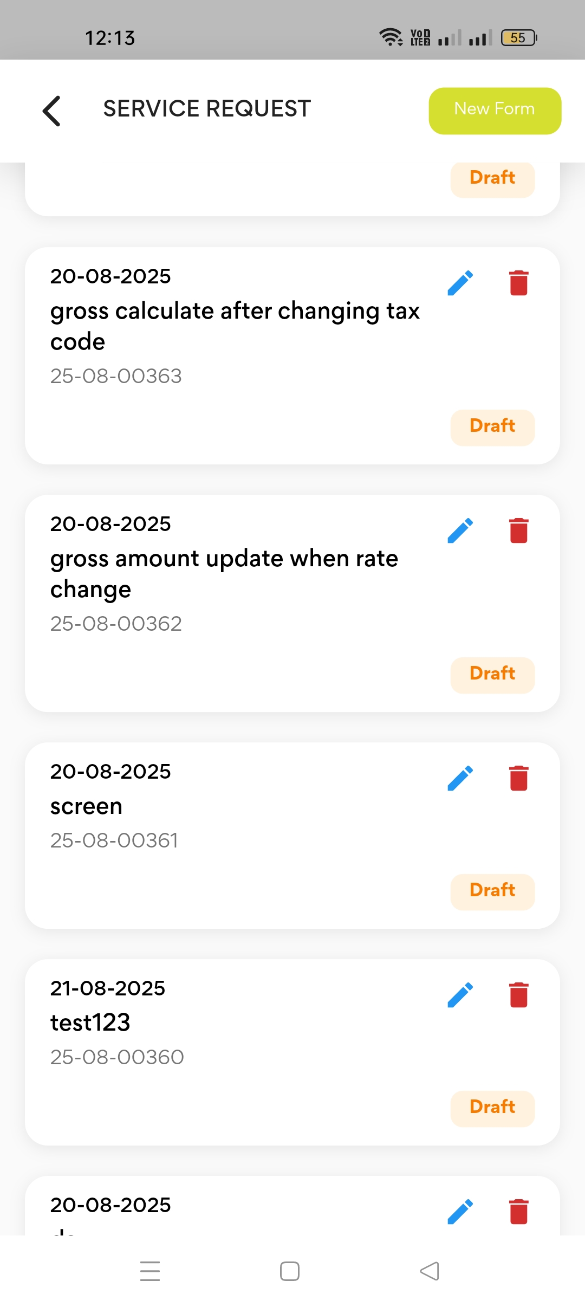Edit the request 25-08-00363
The height and width of the screenshot is (1307, 585).
(x=460, y=283)
